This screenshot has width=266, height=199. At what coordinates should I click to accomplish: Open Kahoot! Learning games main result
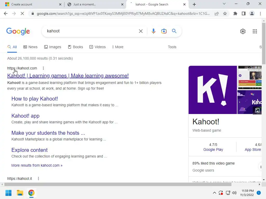click(x=68, y=76)
